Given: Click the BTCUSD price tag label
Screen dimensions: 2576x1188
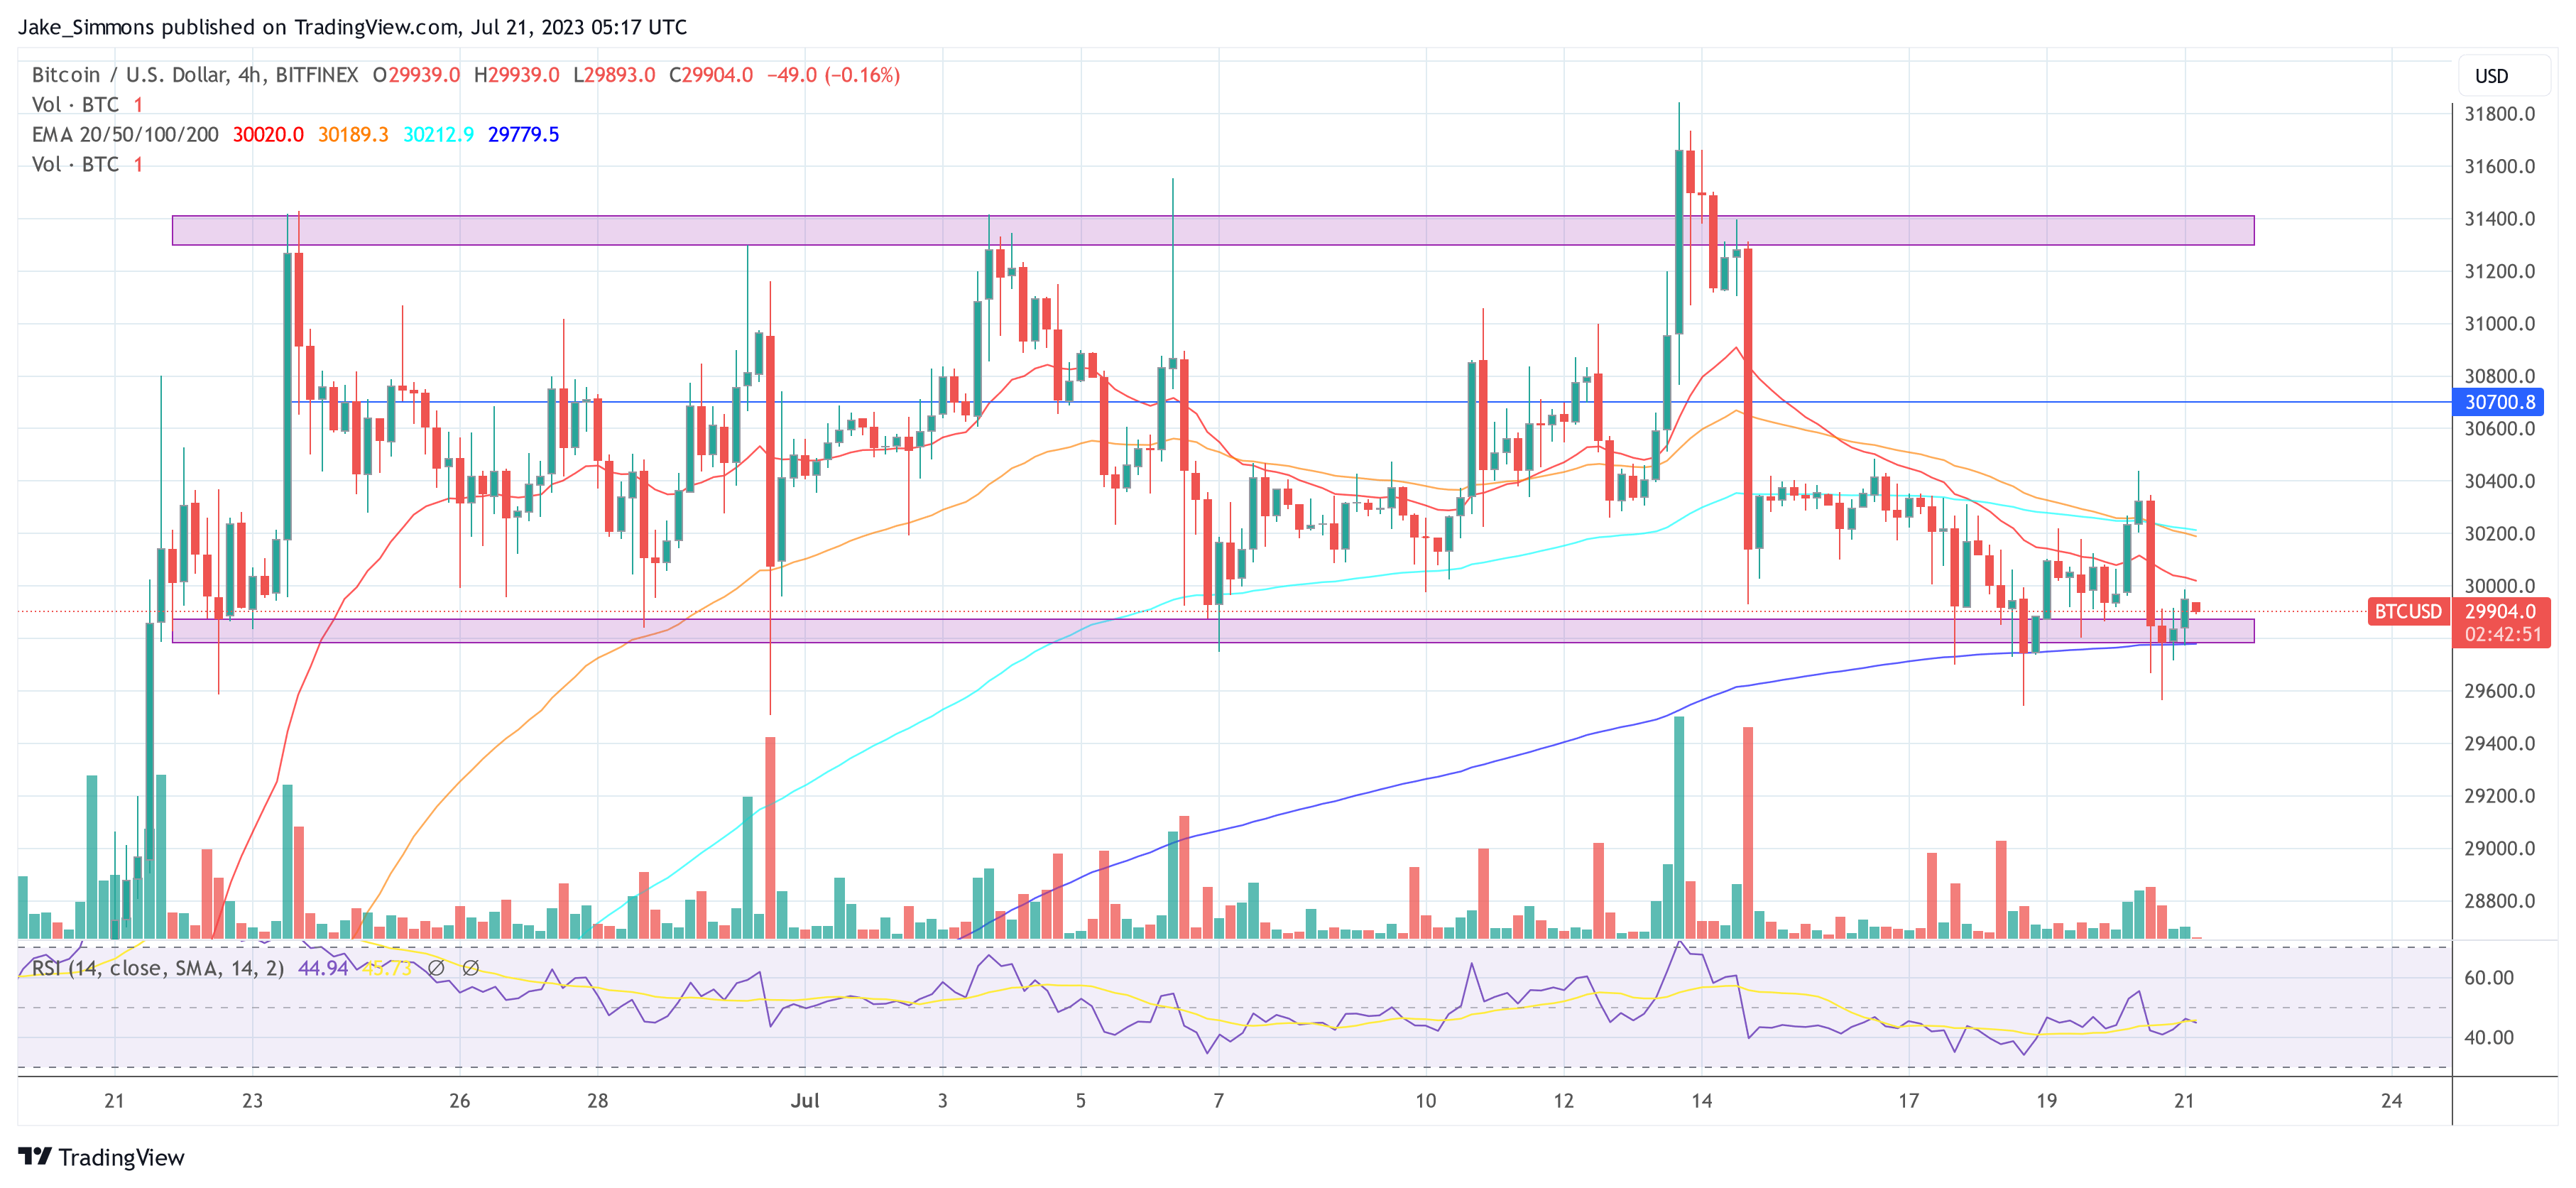Looking at the screenshot, I should (2407, 611).
